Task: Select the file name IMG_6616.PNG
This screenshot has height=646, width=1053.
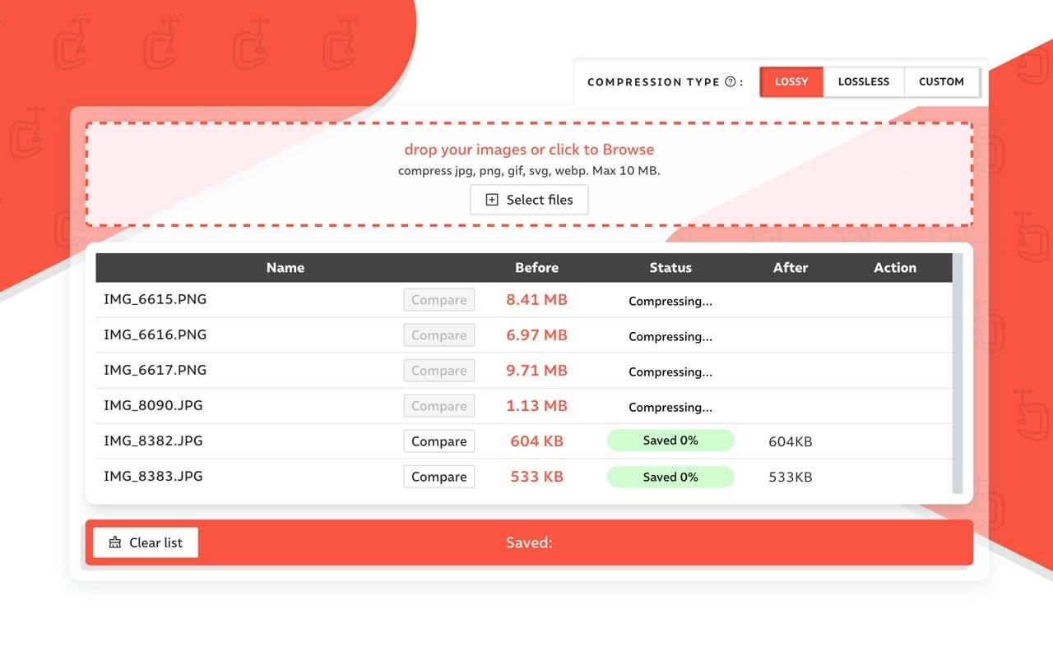Action: point(155,335)
